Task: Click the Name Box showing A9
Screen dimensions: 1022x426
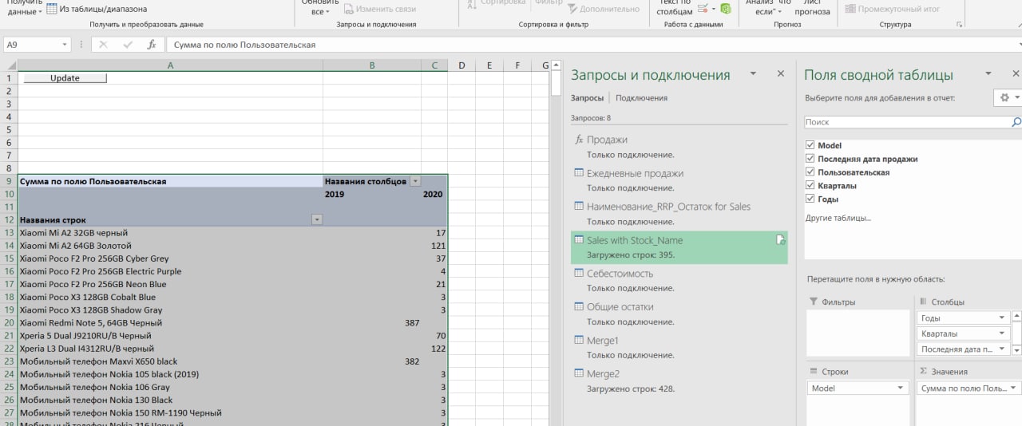Action: (x=31, y=45)
